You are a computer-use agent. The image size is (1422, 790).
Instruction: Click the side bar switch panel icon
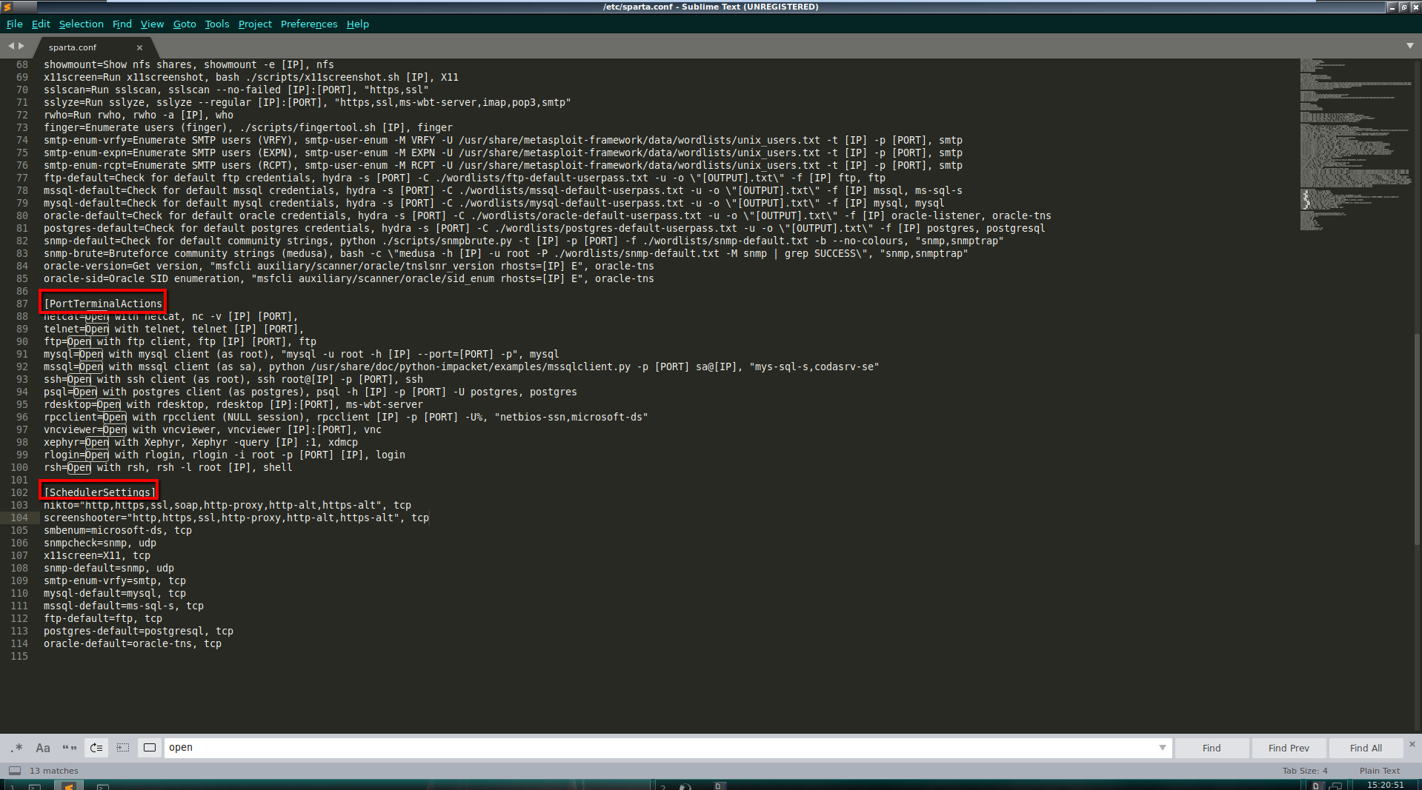pos(15,771)
